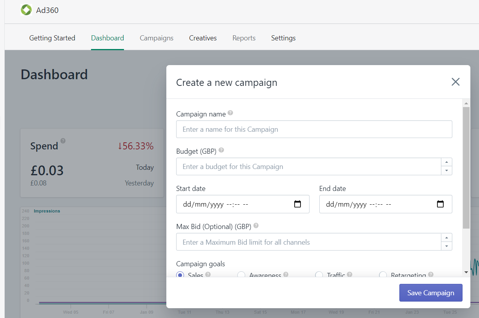Switch to the Campaigns tab
This screenshot has height=318, width=479.
[157, 38]
